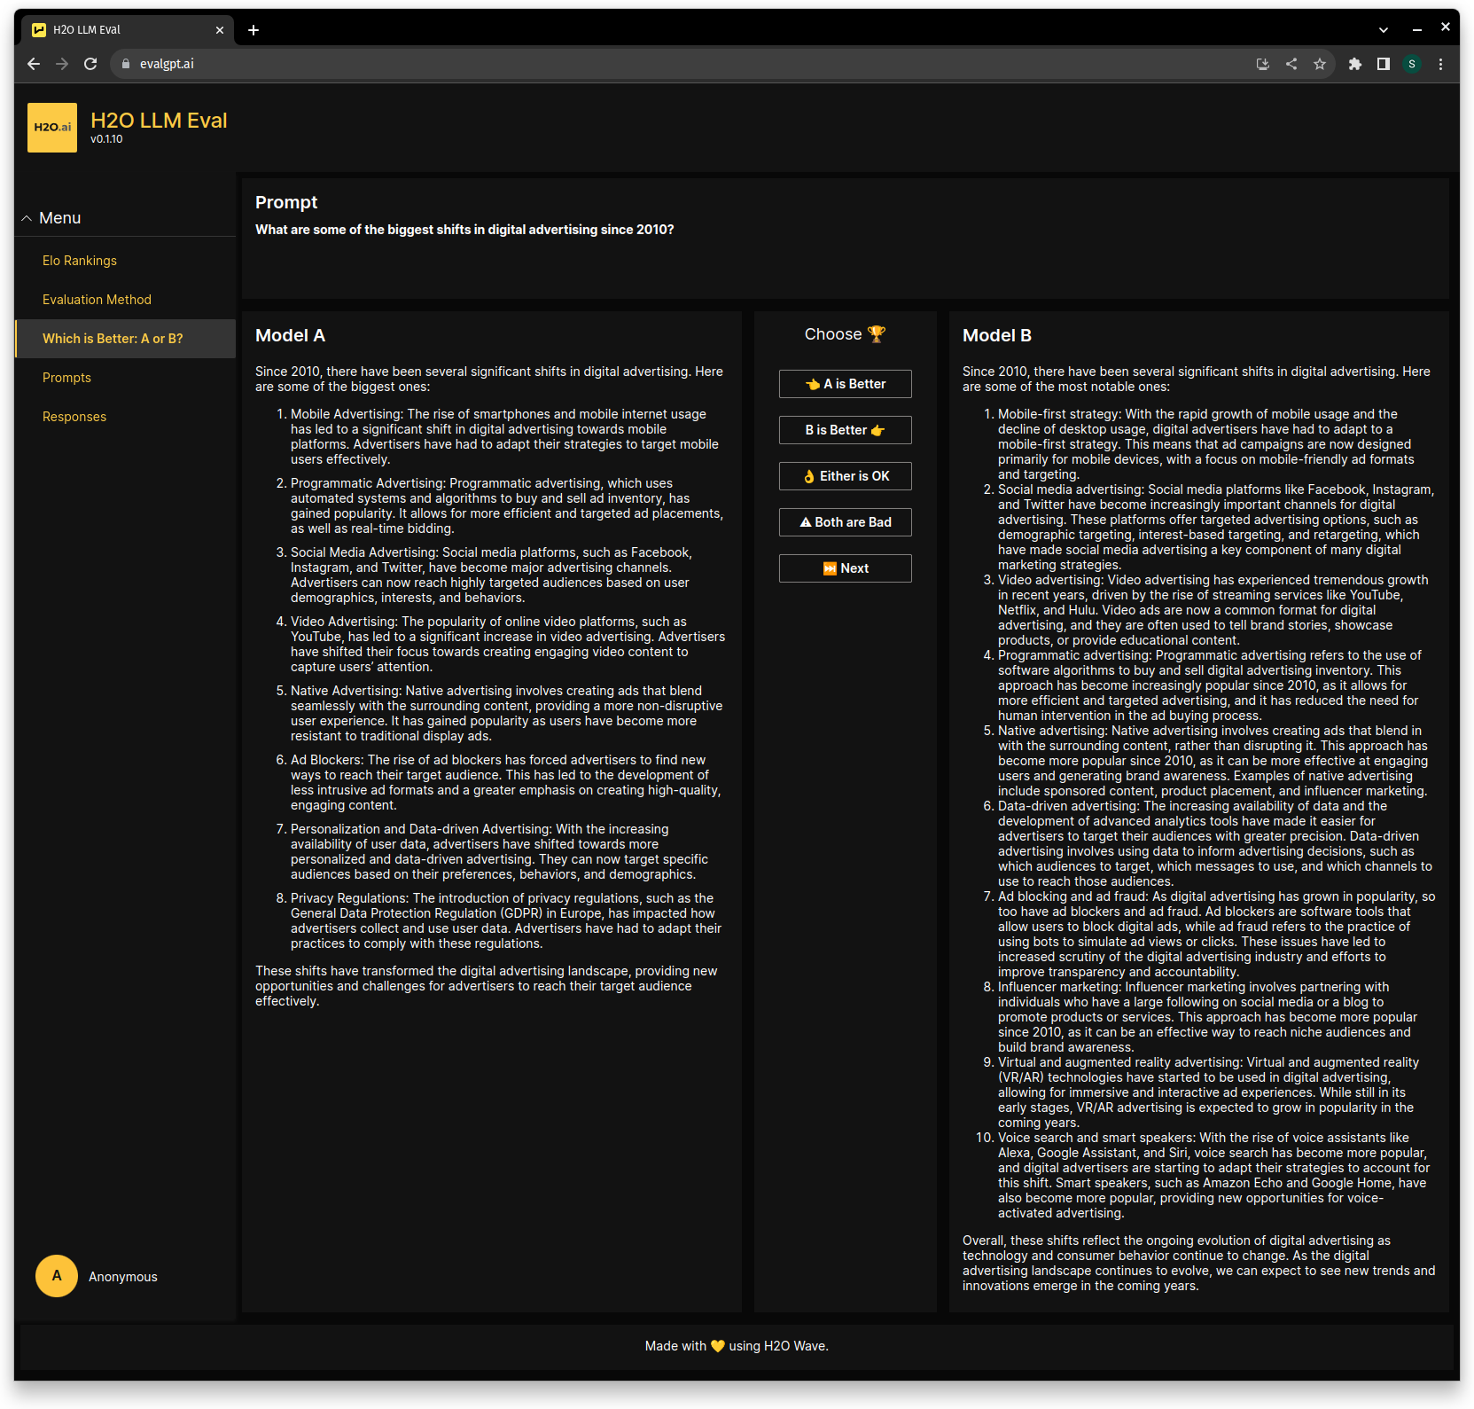This screenshot has height=1409, width=1474.
Task: Click Model A's Privacy Regulations item
Action: coord(506,921)
